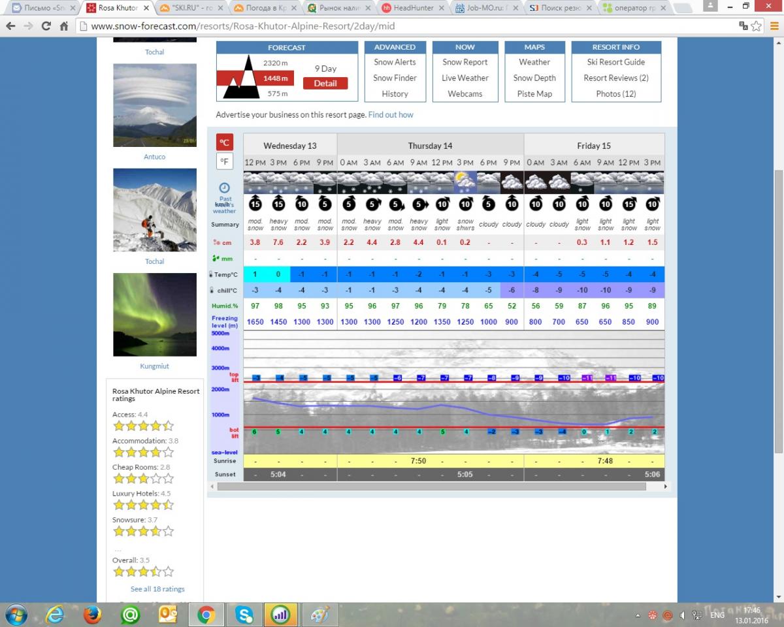
Task: Open resort Webcams
Action: (465, 93)
